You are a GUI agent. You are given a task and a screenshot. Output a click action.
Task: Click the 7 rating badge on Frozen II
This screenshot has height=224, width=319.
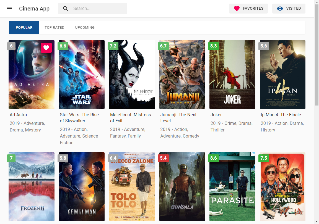click(11, 158)
